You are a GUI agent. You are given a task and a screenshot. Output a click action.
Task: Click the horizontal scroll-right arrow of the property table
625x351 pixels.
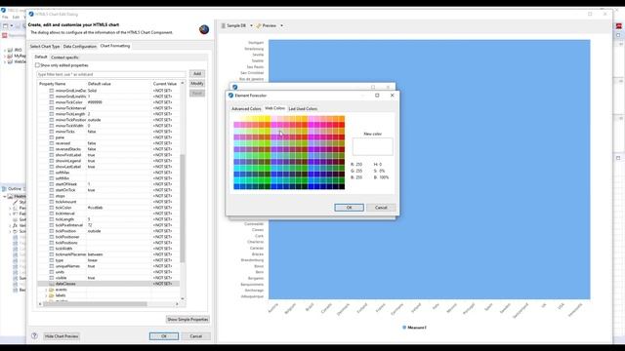(x=177, y=304)
